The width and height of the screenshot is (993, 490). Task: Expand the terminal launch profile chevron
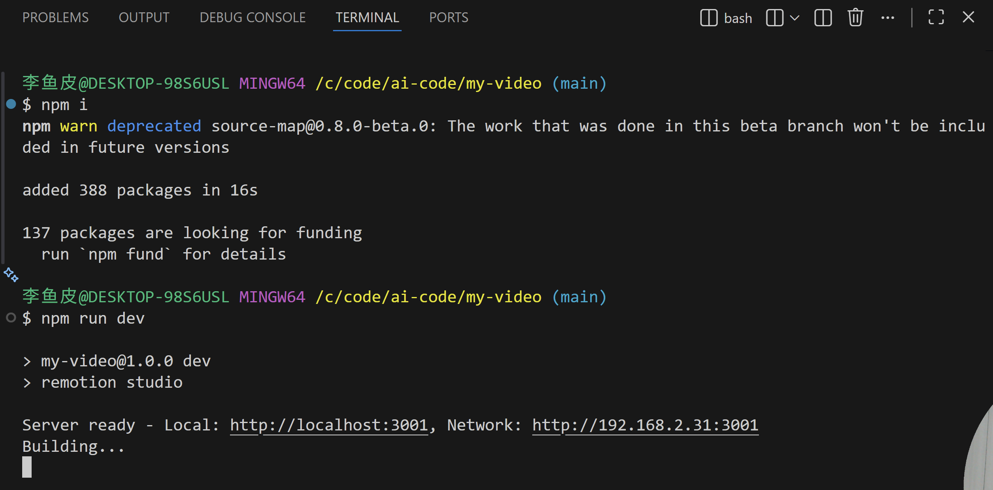tap(795, 18)
